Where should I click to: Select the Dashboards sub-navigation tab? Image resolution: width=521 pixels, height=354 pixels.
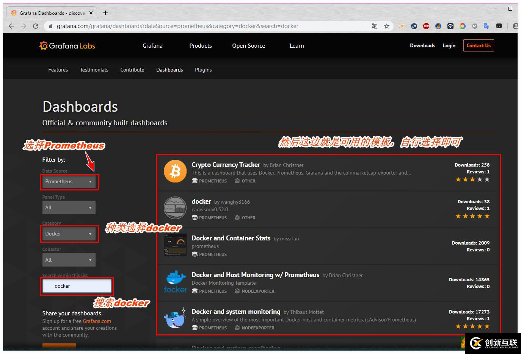169,70
